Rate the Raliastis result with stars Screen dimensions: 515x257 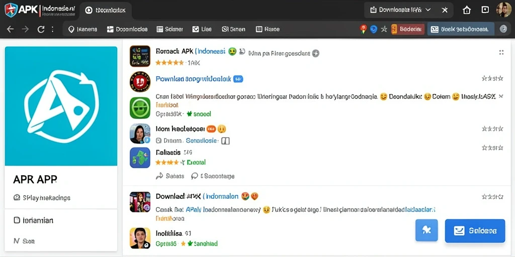pos(492,148)
